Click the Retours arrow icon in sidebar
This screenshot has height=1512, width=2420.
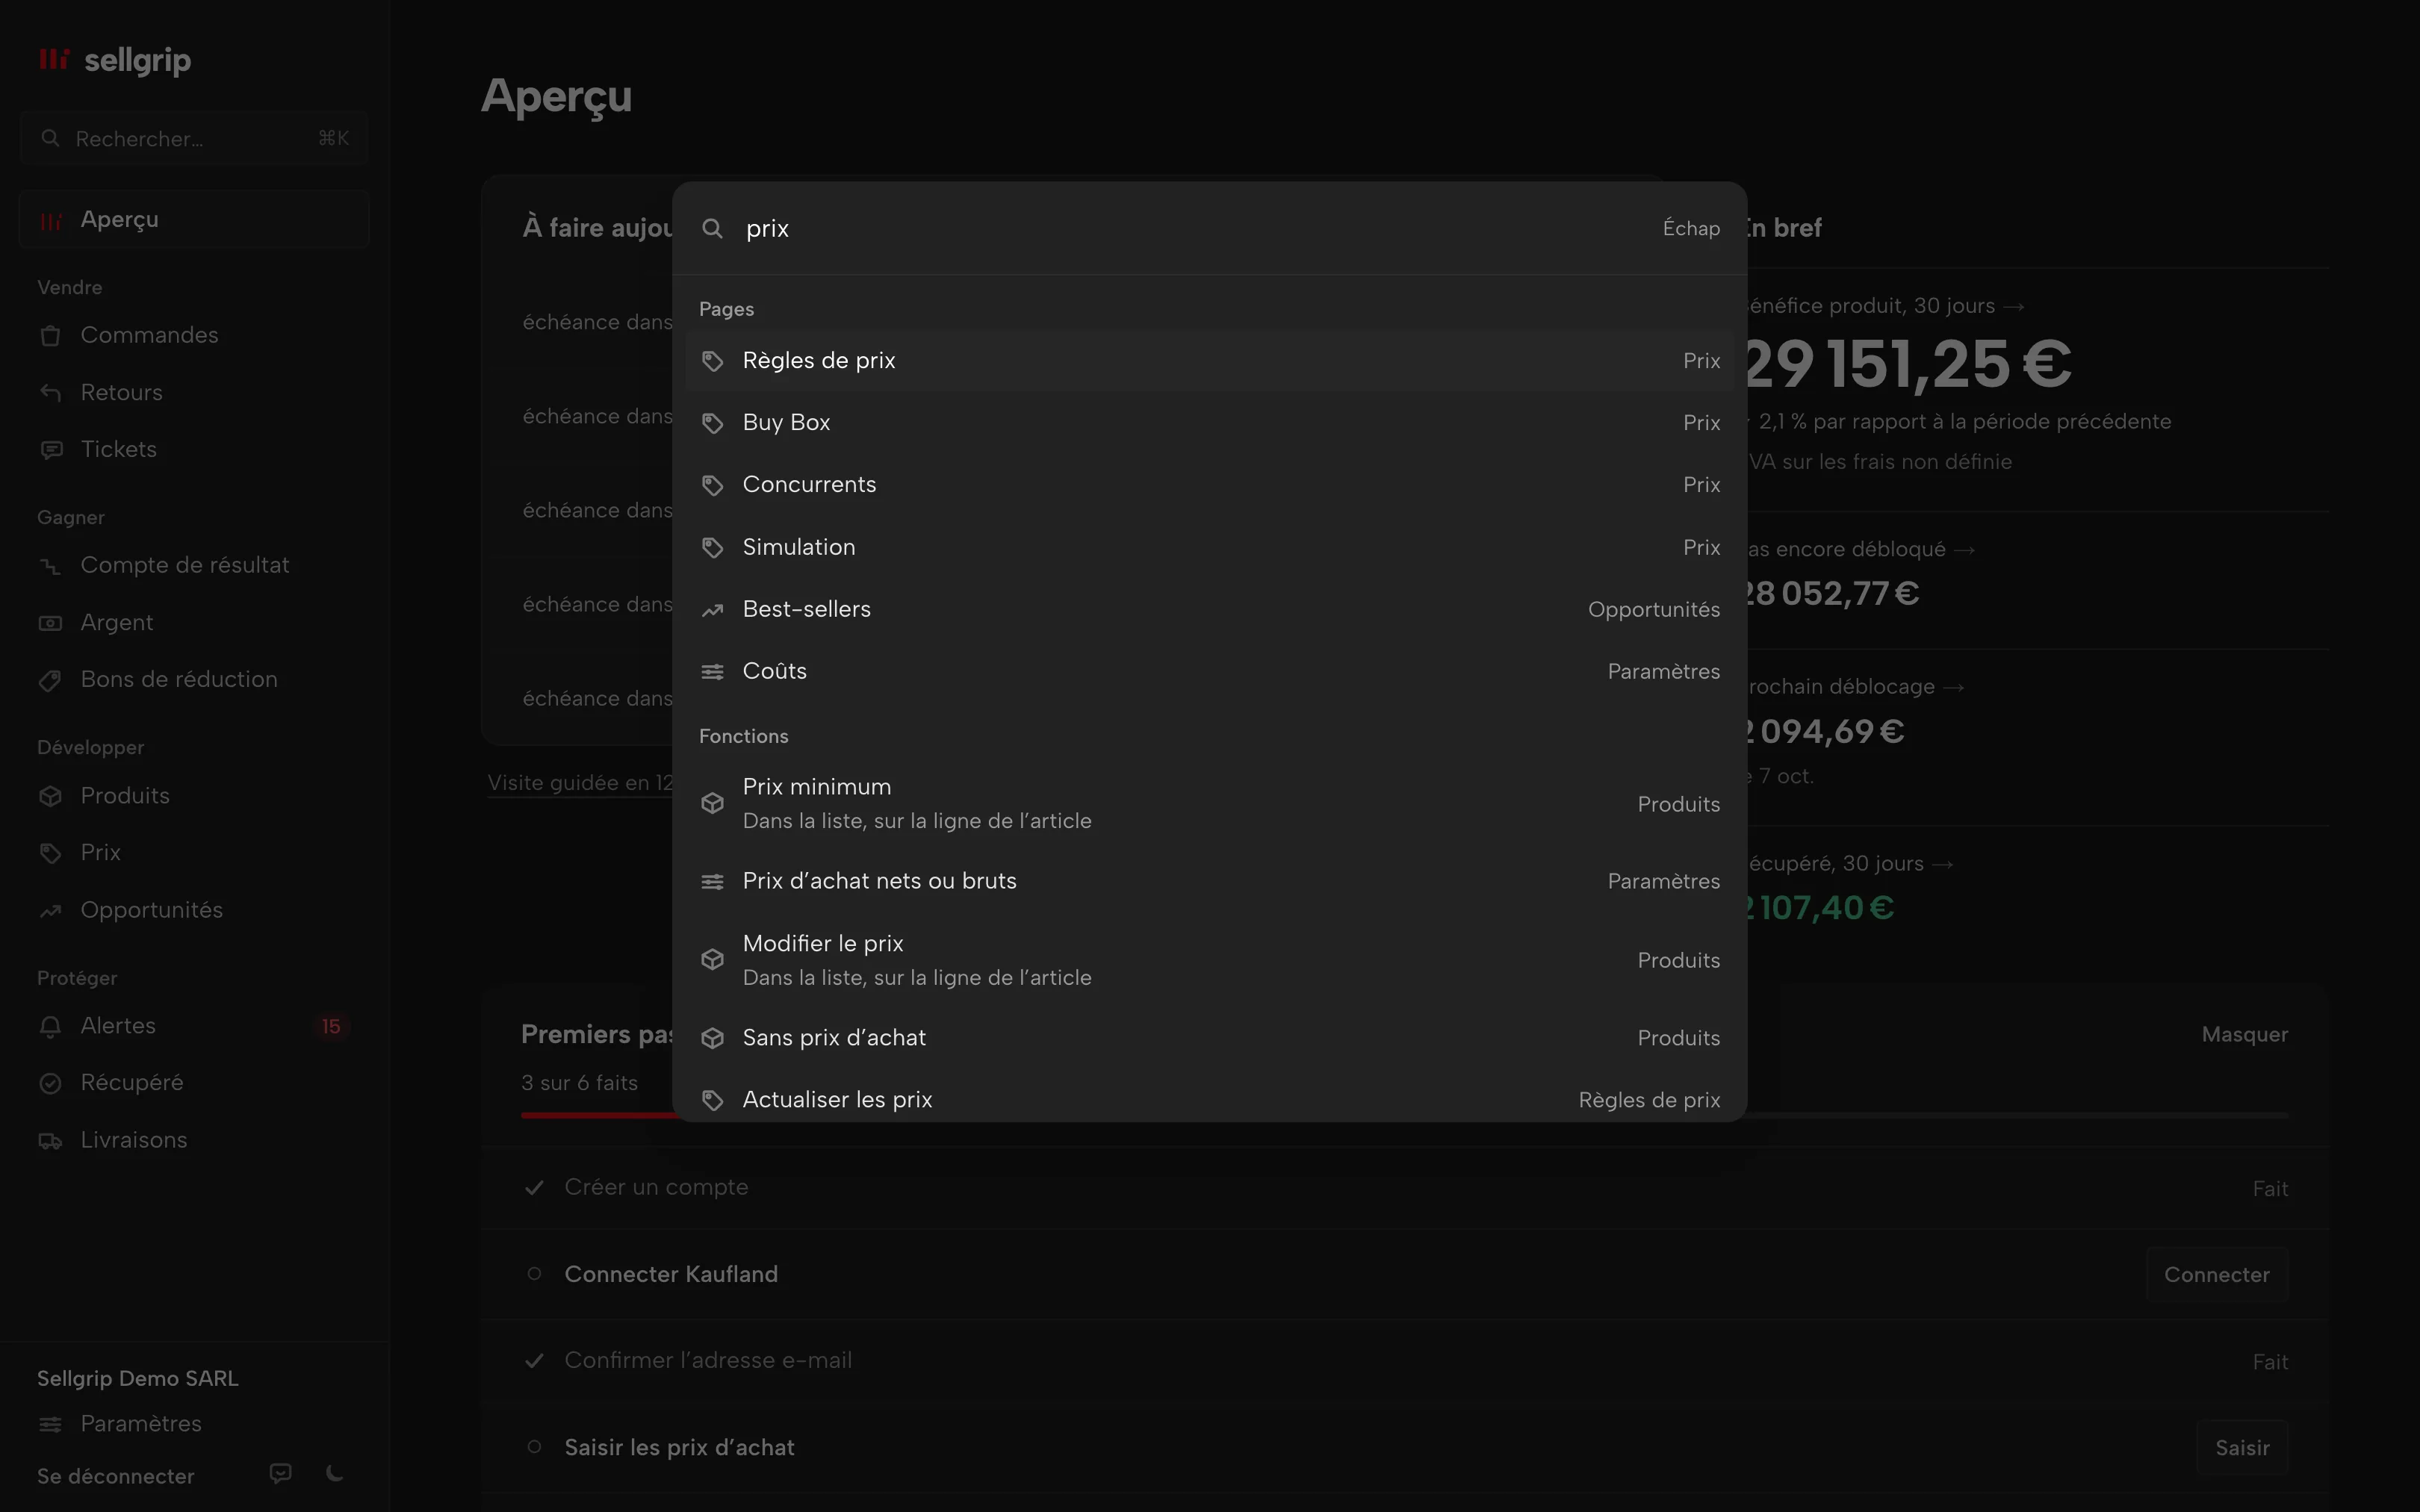[51, 392]
